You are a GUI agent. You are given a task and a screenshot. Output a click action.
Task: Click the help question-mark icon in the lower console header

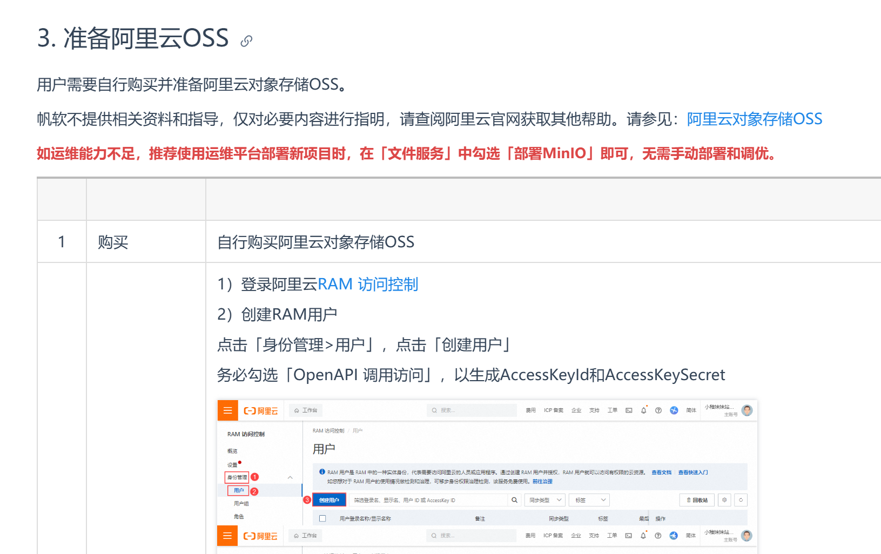click(658, 536)
